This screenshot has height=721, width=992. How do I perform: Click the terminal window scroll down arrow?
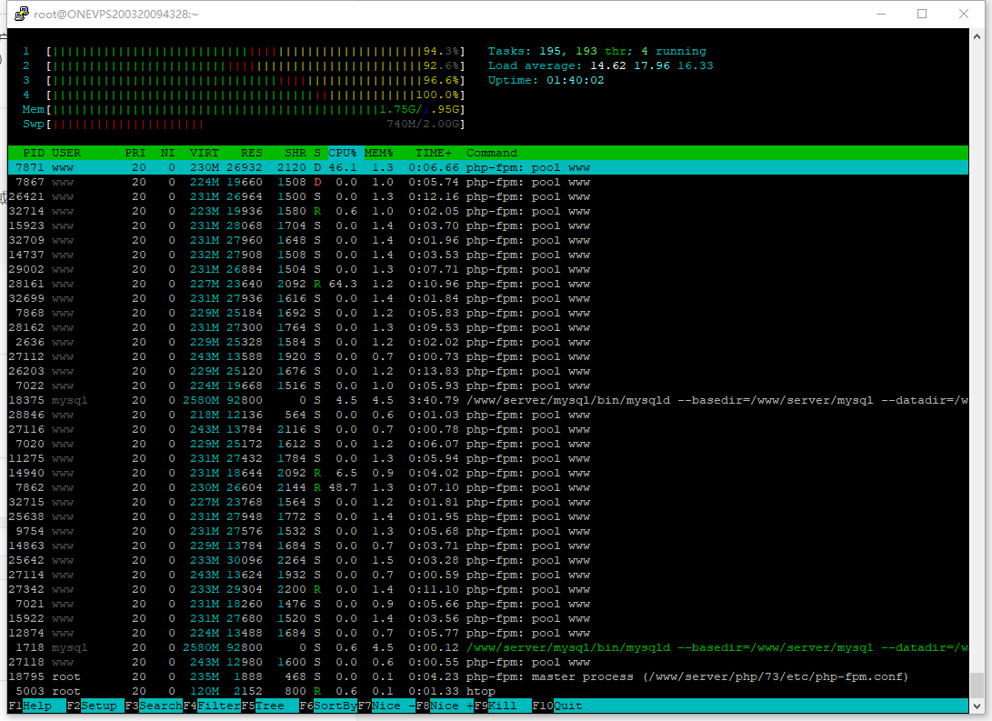pos(977,706)
